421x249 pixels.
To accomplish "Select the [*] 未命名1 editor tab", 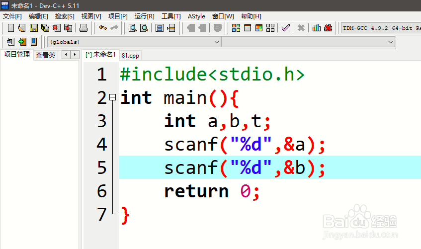I will pyautogui.click(x=100, y=55).
